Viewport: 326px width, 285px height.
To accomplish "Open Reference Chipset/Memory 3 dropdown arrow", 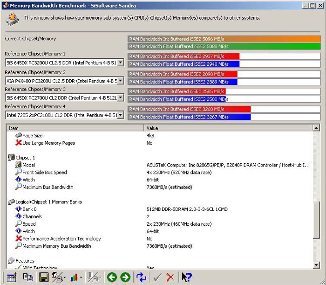I will 120,97.
